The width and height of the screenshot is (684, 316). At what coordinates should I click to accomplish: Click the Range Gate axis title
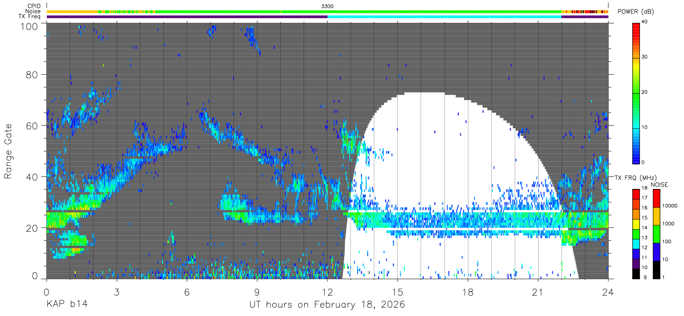tap(8, 150)
